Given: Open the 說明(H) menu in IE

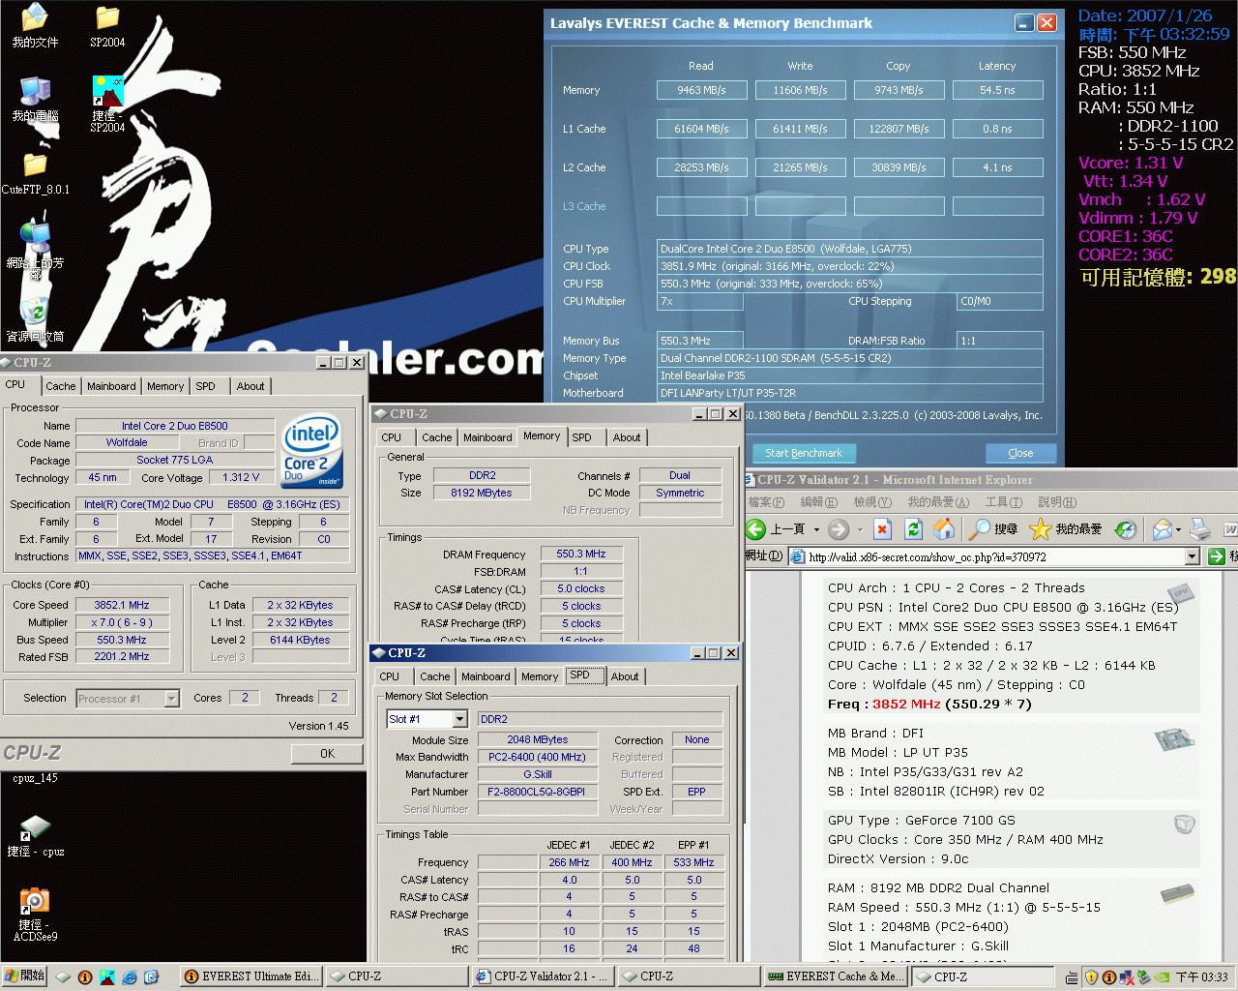Looking at the screenshot, I should point(1057,502).
